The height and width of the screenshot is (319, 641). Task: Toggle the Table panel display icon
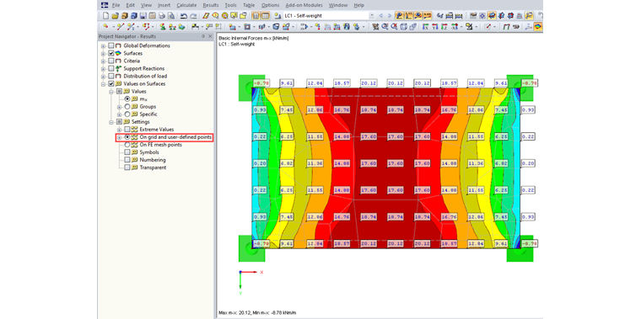pos(266,16)
